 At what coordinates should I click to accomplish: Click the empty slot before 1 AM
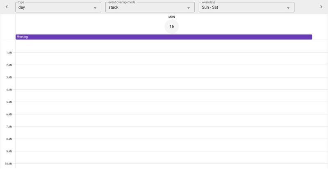pyautogui.click(x=171, y=46)
